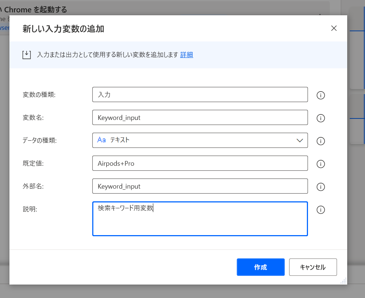
Task: Close the 新しい入力変数の追加 dialog
Action: coord(334,28)
